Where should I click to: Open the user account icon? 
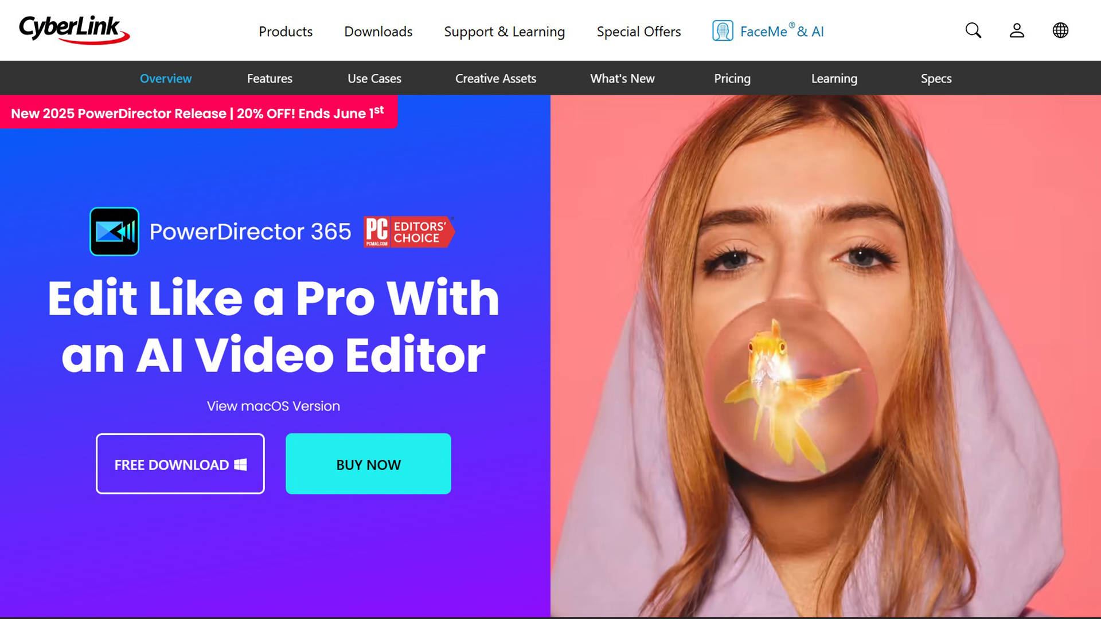(1017, 30)
